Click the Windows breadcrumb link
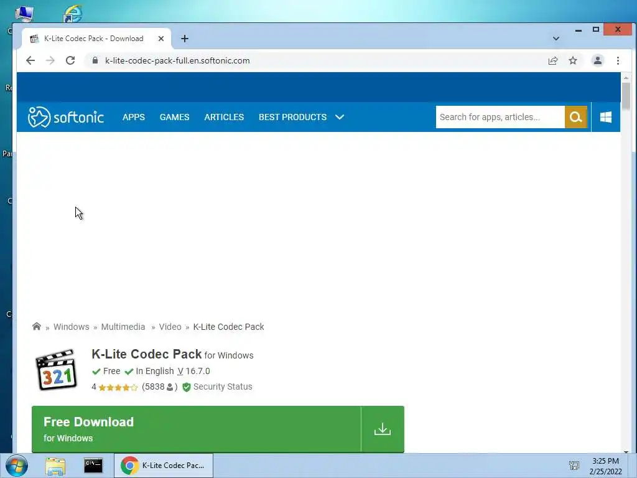Viewport: 637px width, 478px height. [71, 327]
